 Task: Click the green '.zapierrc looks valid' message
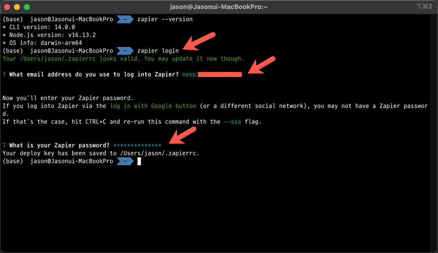click(123, 59)
